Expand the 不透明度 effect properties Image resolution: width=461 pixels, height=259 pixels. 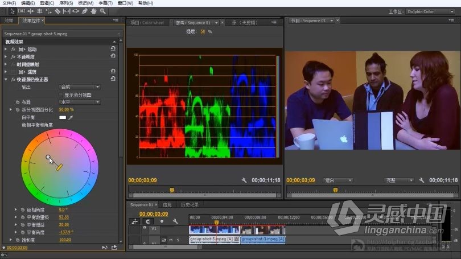[x=6, y=57]
